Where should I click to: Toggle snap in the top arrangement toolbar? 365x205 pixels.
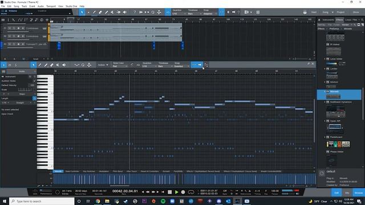[x=222, y=12]
